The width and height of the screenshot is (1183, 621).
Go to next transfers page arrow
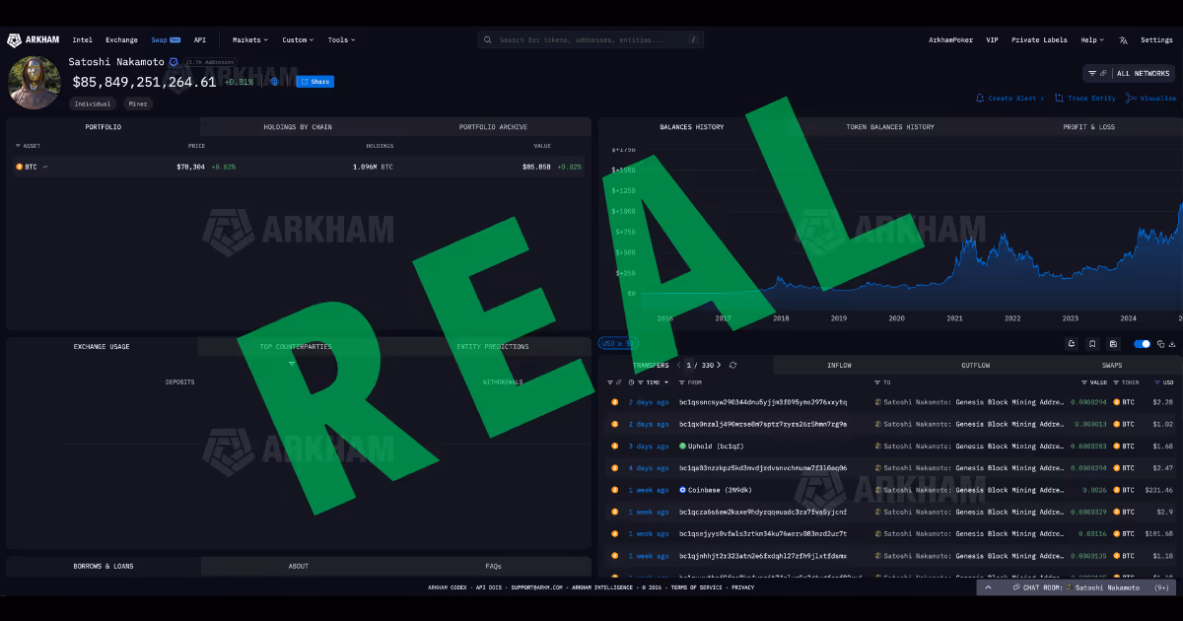(x=721, y=366)
